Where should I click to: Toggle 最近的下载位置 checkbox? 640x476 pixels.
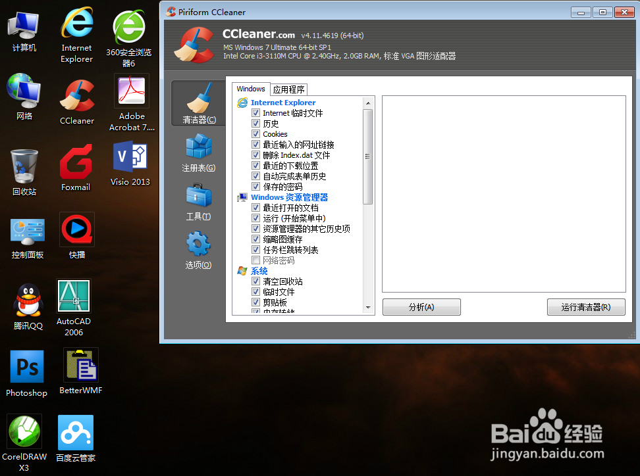(x=256, y=166)
